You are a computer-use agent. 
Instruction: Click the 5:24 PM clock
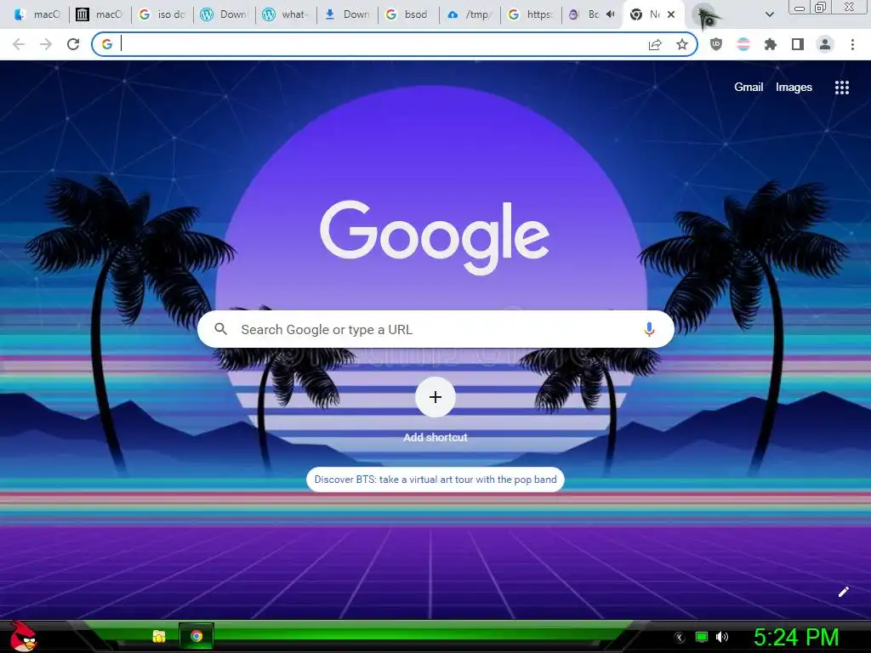tap(796, 637)
